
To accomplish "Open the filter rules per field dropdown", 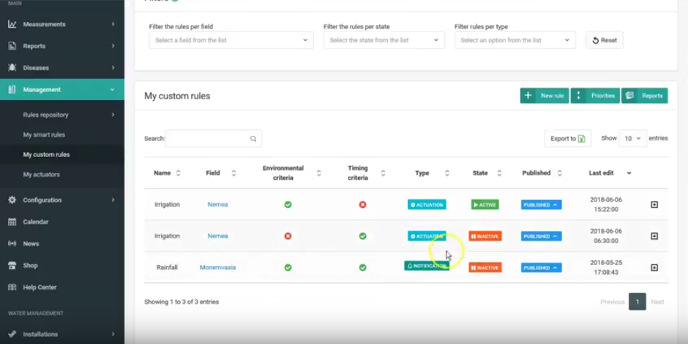I will [231, 40].
